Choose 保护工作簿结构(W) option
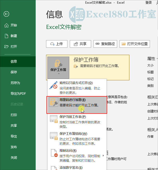Viewport: 158px width, 170px height. point(77,139)
